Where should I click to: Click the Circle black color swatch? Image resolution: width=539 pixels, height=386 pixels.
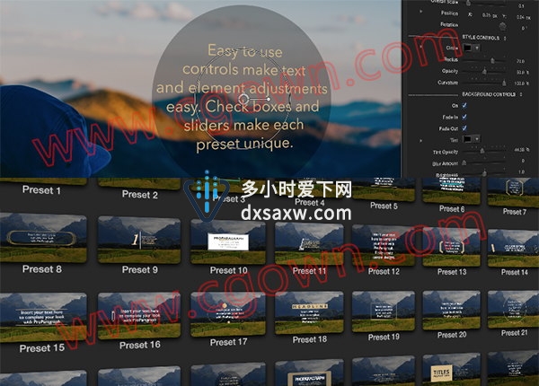tap(468, 48)
